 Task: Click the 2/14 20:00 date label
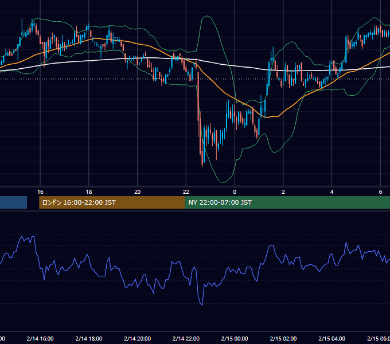[137, 338]
